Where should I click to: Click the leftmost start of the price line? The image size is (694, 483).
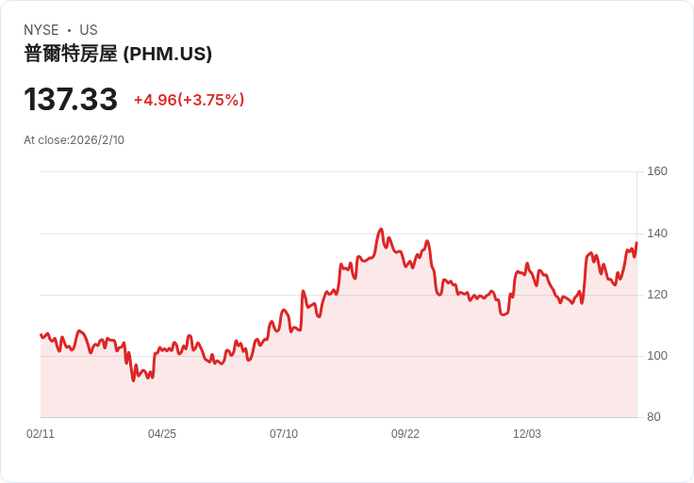[41, 334]
